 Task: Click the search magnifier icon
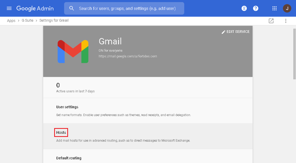tap(71, 8)
